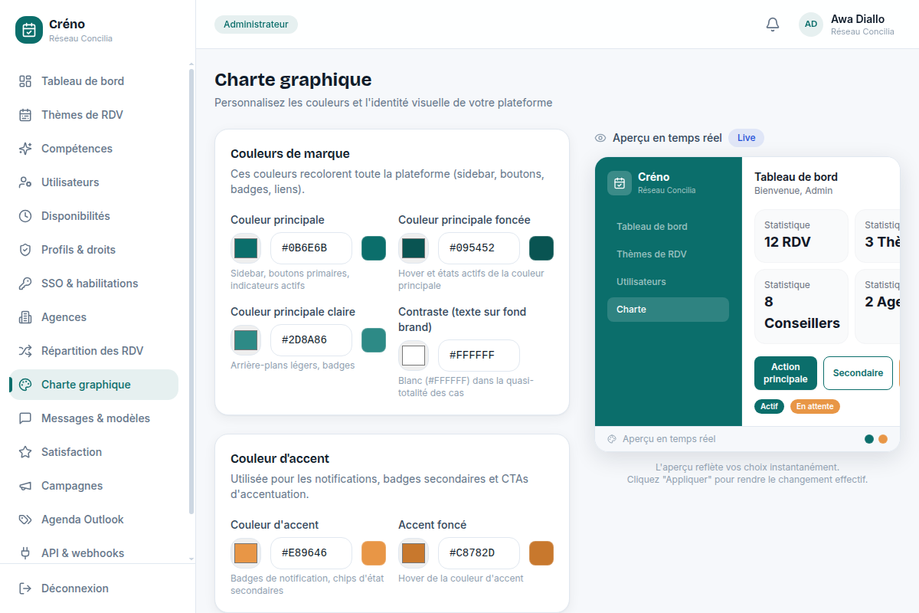919x613 pixels.
Task: Click the Satisfaction star icon
Action: pos(25,452)
